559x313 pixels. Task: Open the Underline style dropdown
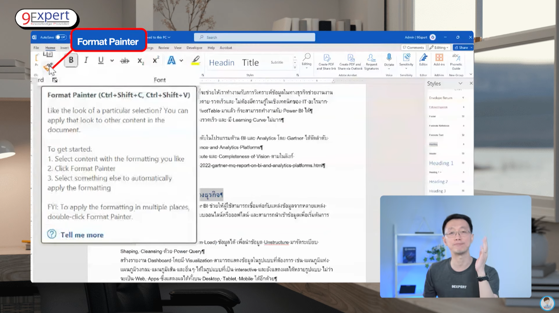tap(112, 61)
